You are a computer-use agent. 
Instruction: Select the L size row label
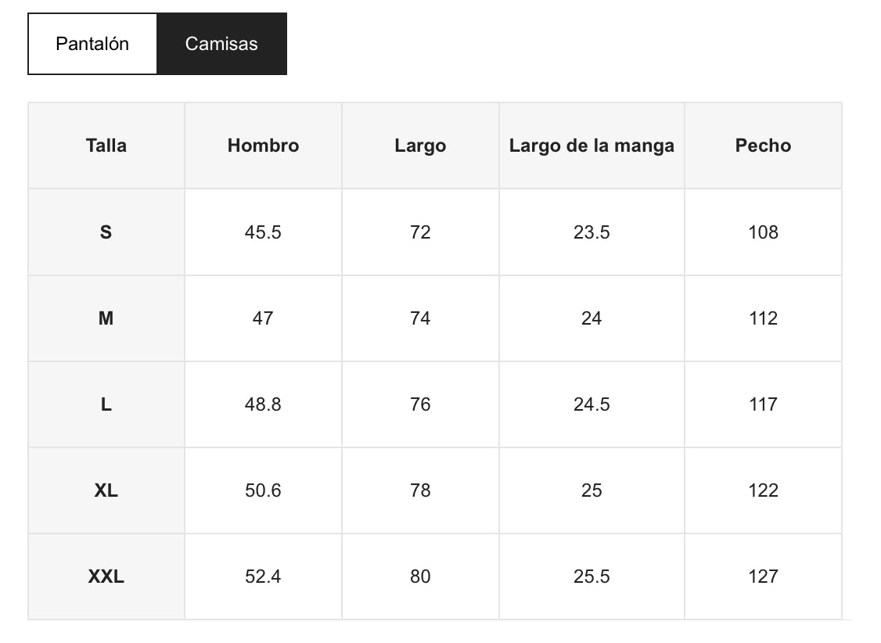106,404
